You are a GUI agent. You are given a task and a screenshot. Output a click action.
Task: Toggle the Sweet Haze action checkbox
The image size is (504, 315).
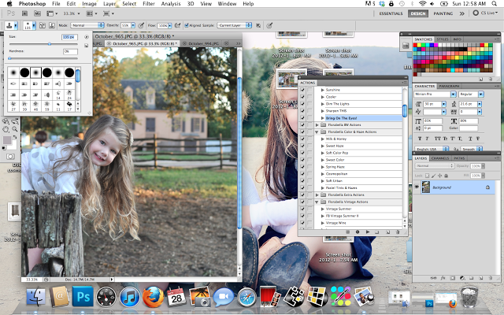coord(302,146)
